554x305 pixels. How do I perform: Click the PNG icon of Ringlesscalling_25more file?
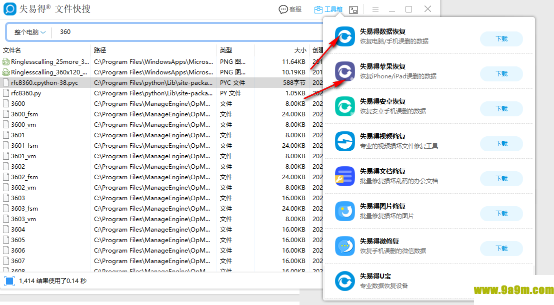(x=5, y=62)
